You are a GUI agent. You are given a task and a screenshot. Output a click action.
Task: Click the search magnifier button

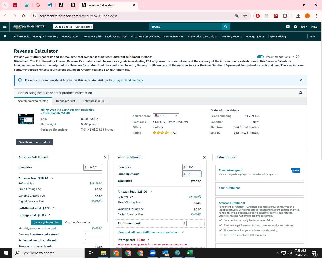pos(226,27)
